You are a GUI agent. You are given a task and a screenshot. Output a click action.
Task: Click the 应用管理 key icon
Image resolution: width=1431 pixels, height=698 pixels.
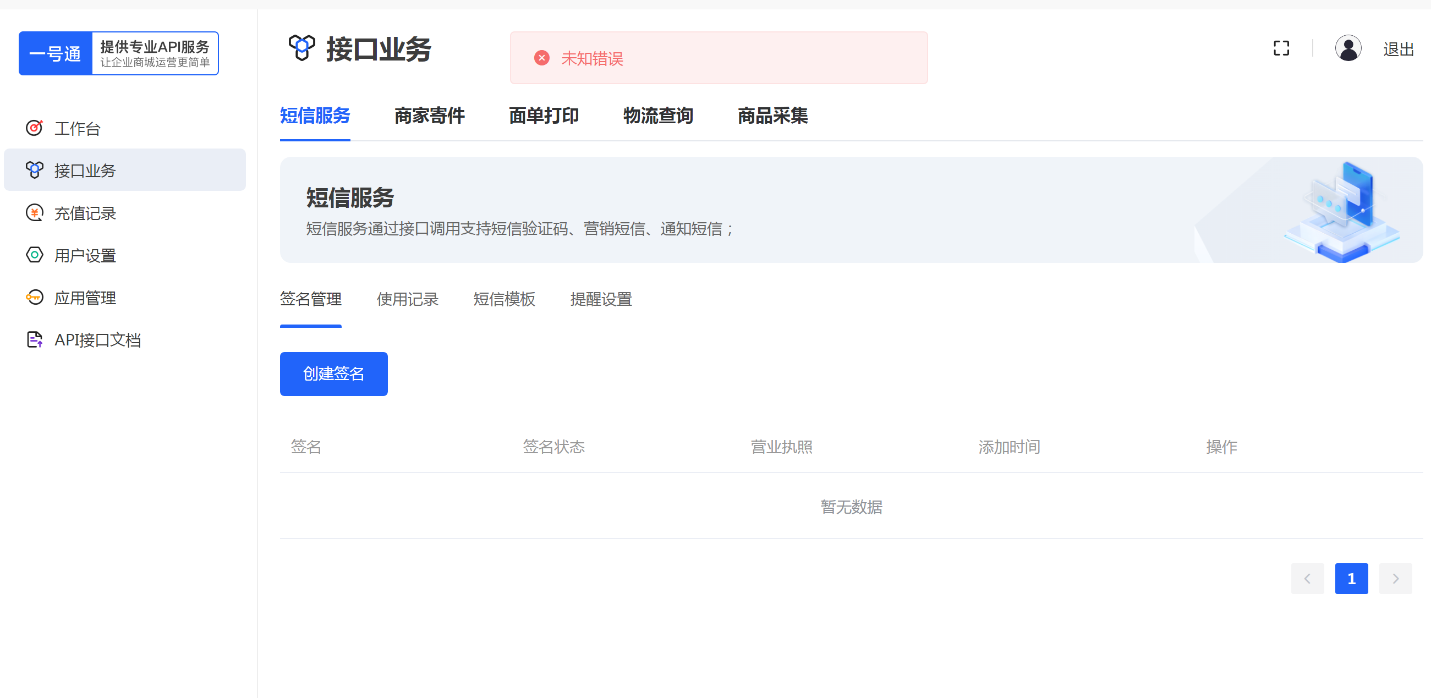click(x=35, y=298)
